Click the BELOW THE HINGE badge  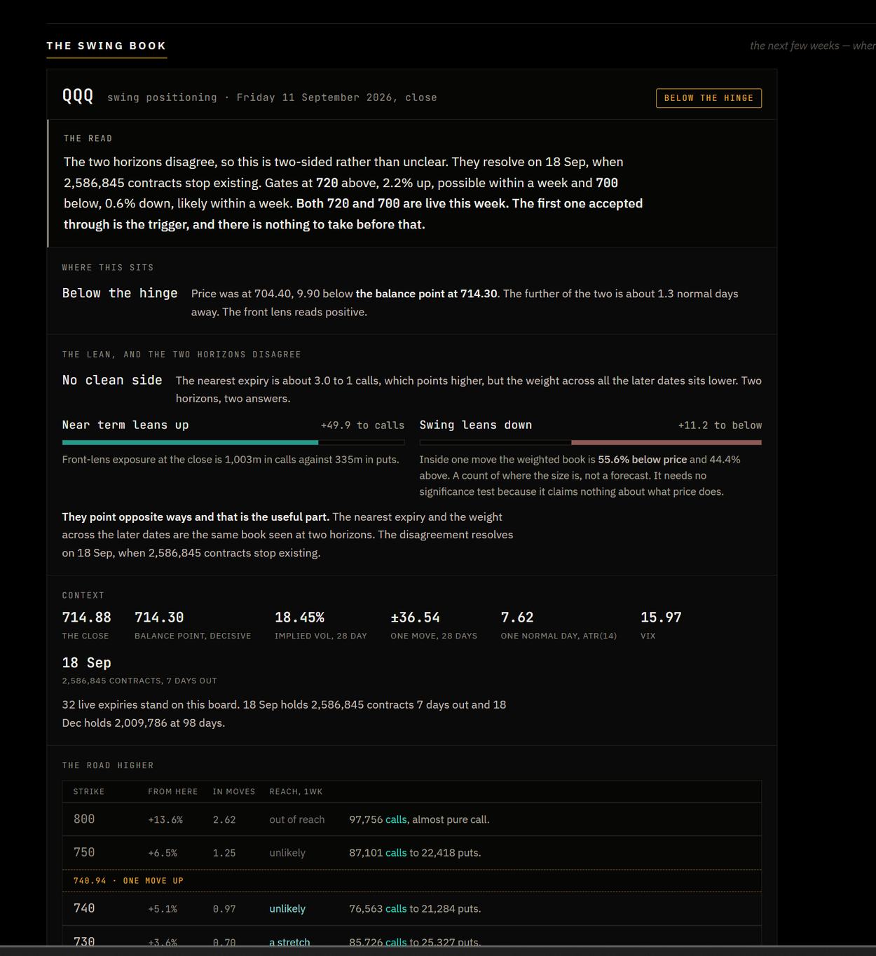(x=709, y=98)
